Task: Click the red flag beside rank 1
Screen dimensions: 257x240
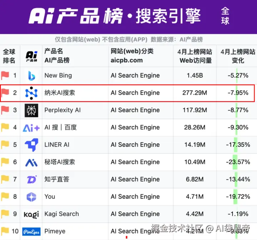Action: (x=5, y=75)
